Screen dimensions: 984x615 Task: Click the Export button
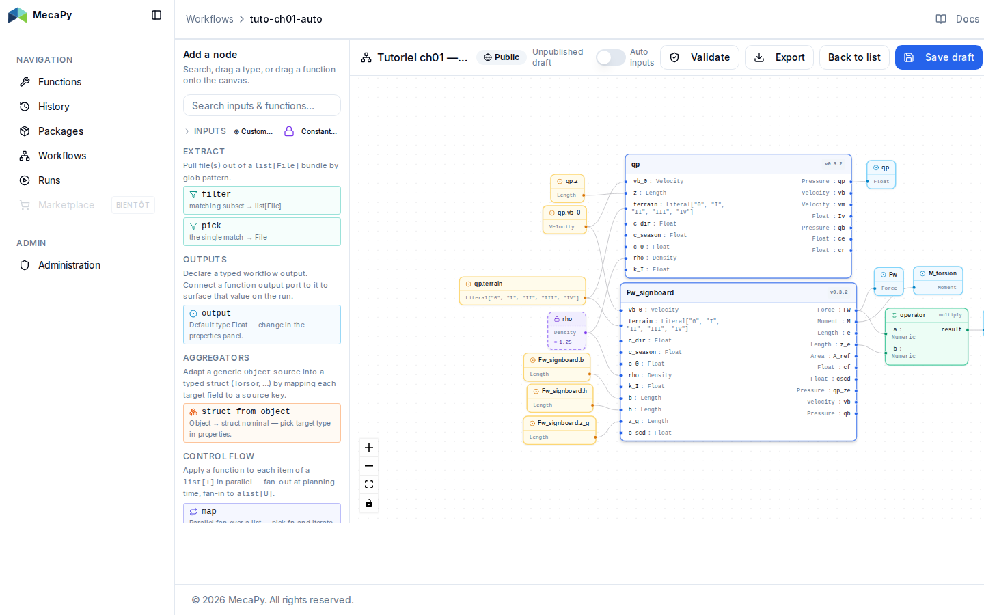[x=779, y=57]
